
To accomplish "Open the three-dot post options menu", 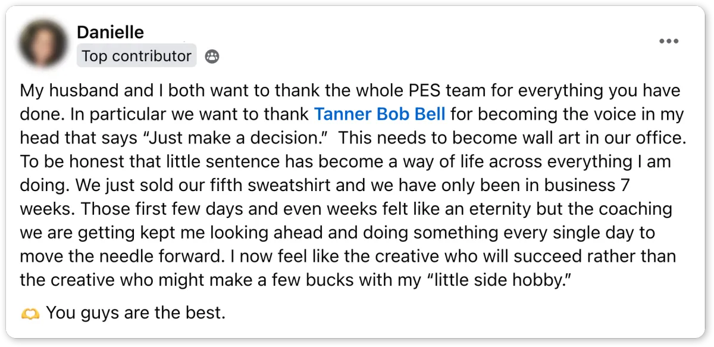I will (x=668, y=41).
